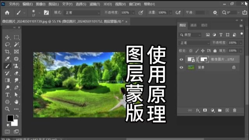The width and height of the screenshot is (249, 140).
Task: Open the Filter menu
Action: [95, 4]
